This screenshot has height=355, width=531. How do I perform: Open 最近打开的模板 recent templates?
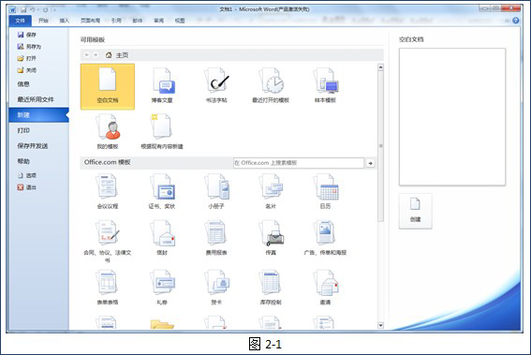click(x=271, y=85)
